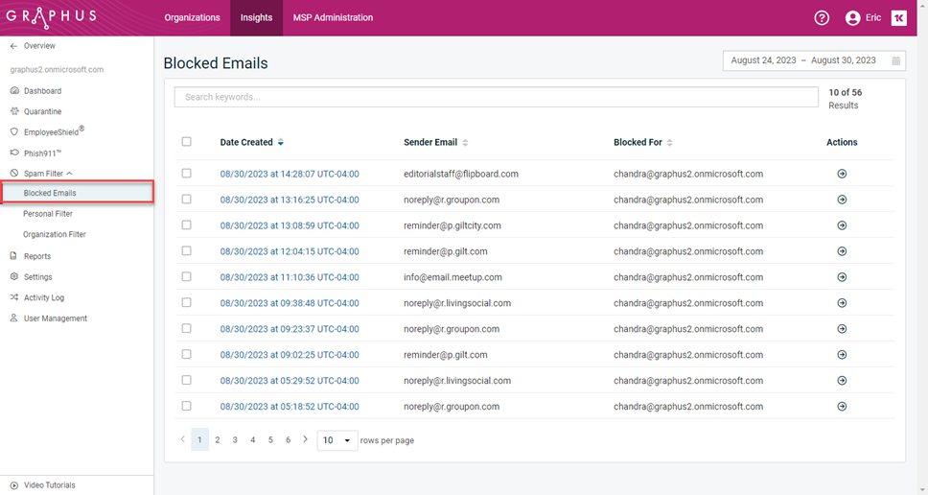The width and height of the screenshot is (928, 495).
Task: Click the Dashboard sidebar icon
Action: (14, 90)
